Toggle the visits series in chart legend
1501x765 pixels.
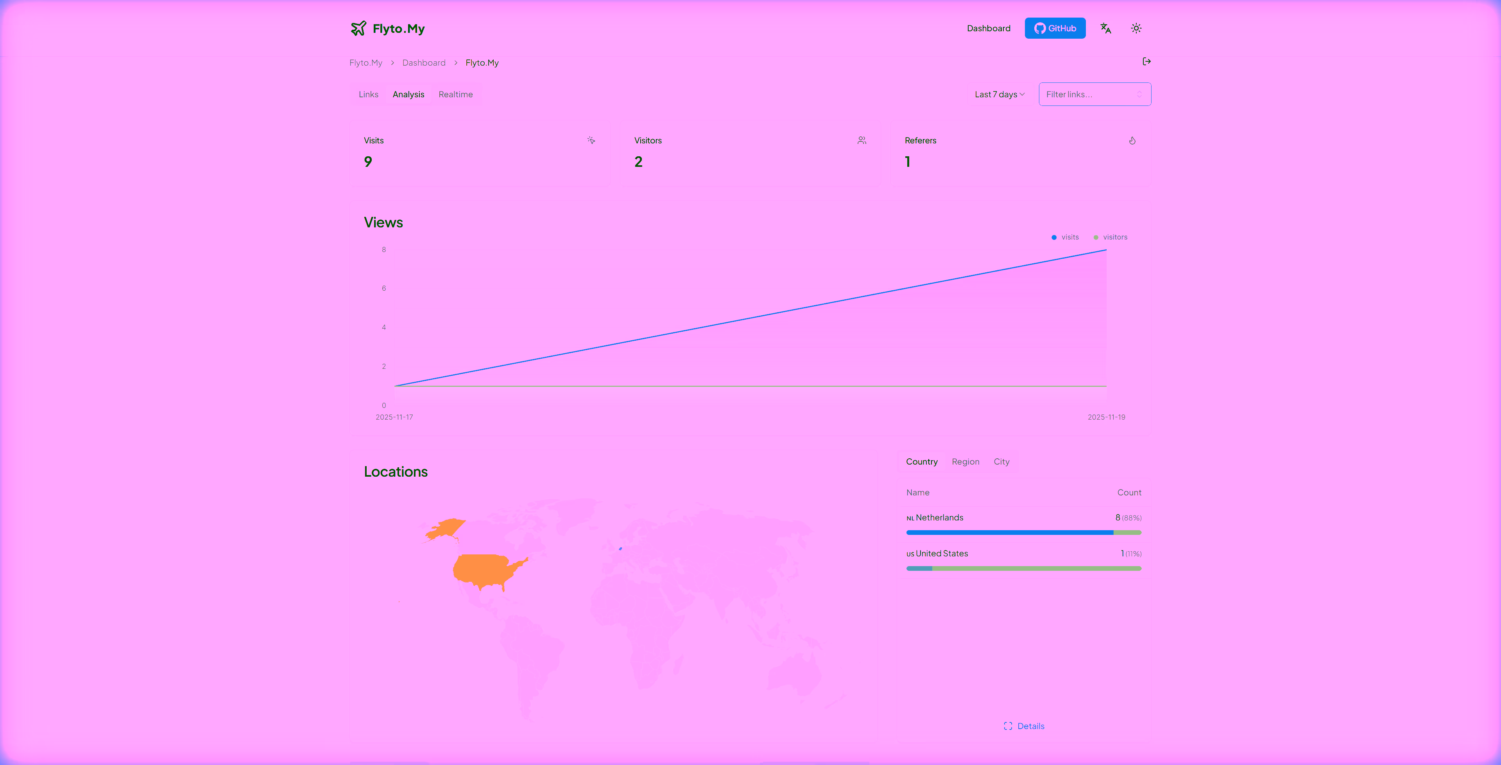pos(1064,237)
